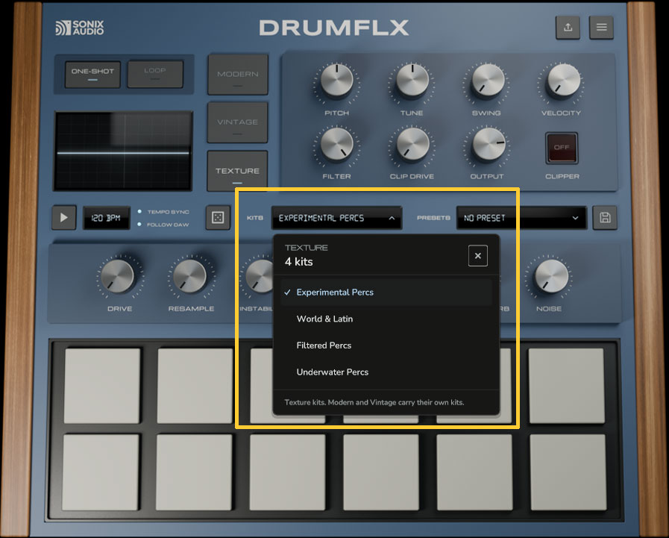
Task: Select the Texture kit category
Action: (x=237, y=171)
